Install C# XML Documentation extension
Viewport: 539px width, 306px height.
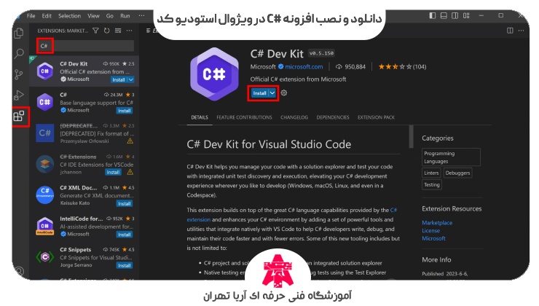[125, 203]
